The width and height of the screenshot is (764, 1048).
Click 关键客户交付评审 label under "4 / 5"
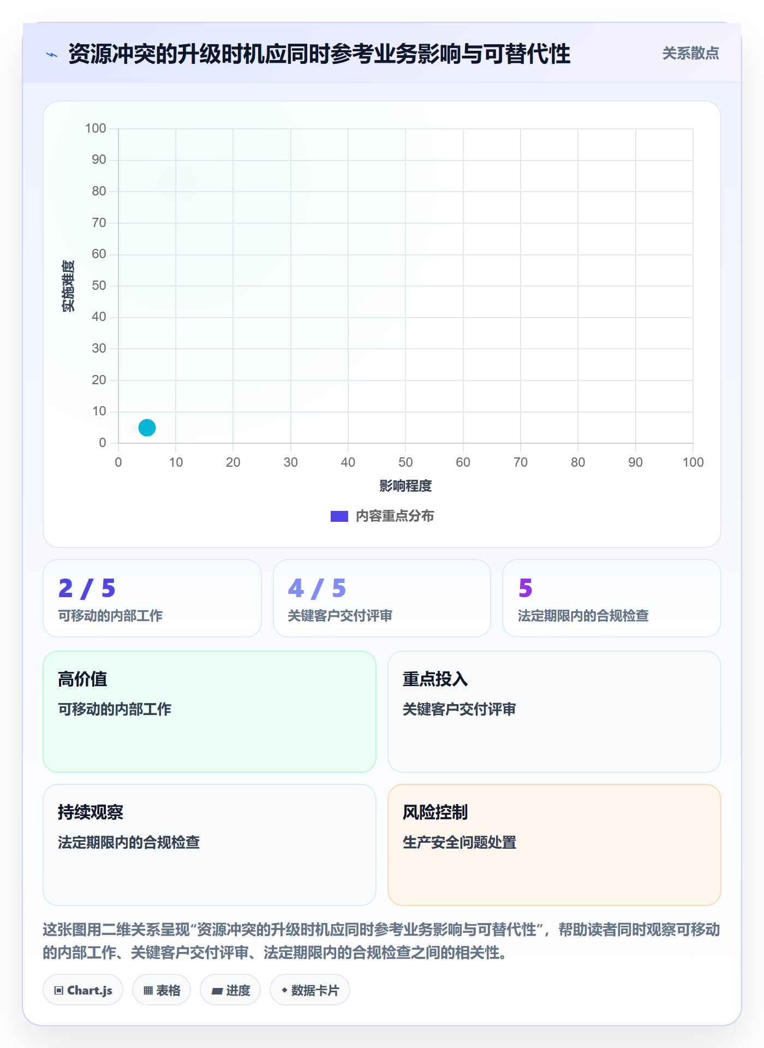[341, 616]
